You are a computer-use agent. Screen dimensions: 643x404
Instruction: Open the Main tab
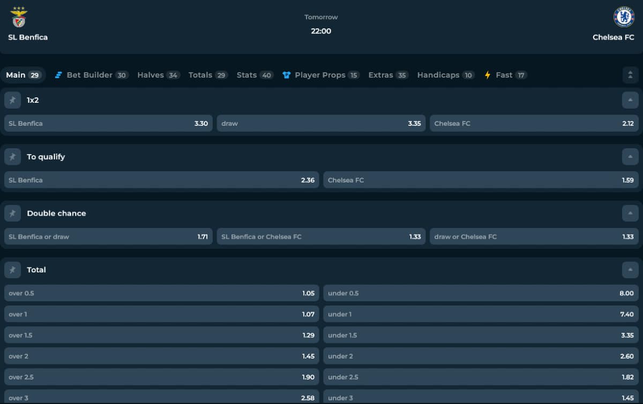pyautogui.click(x=24, y=75)
